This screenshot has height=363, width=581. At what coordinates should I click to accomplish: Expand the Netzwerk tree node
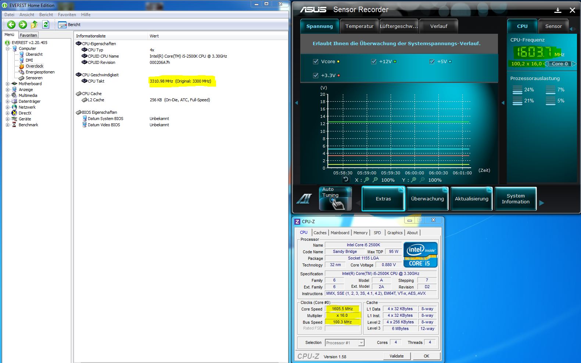[x=8, y=107]
